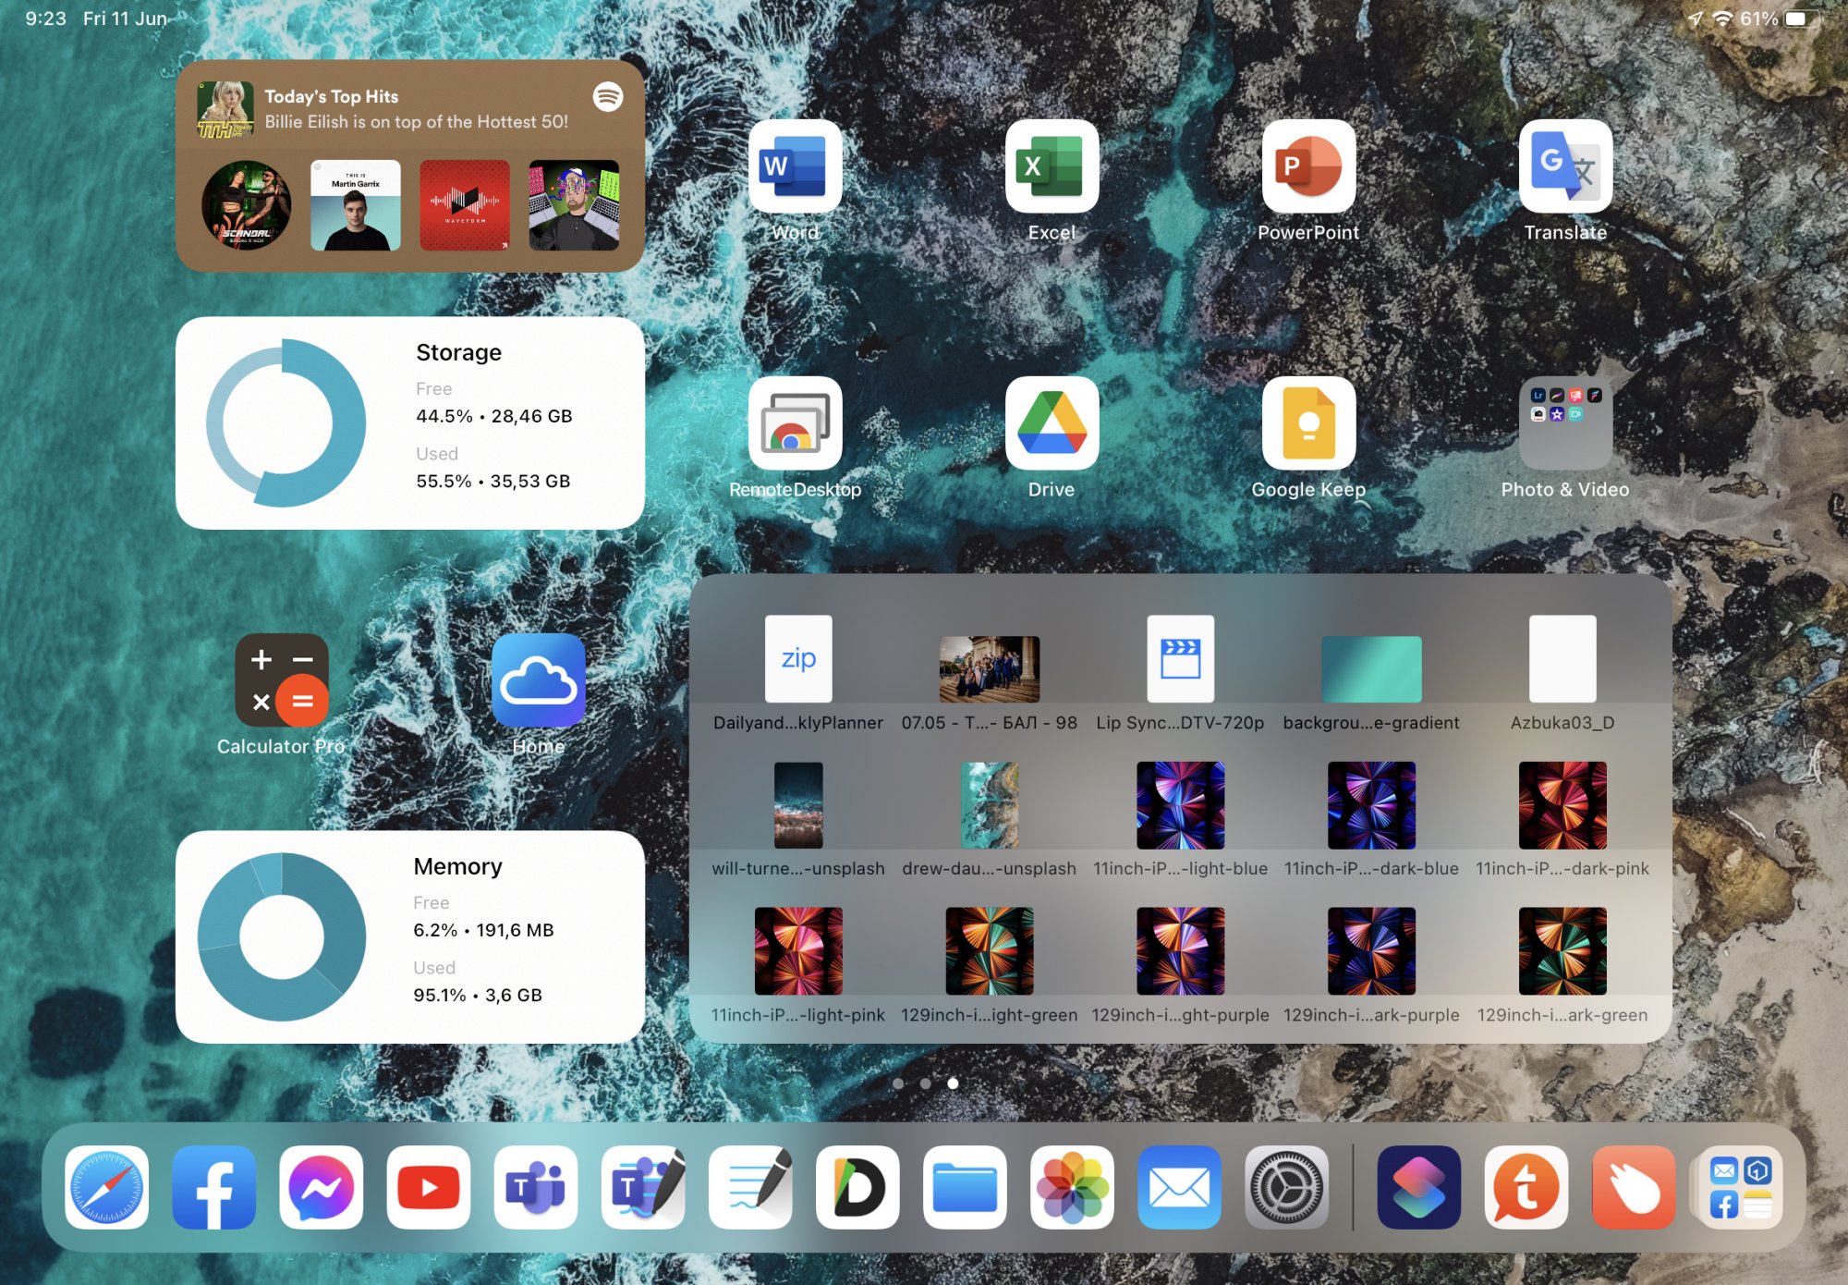The height and width of the screenshot is (1285, 1848).
Task: Launch the Excel app
Action: coord(1052,167)
